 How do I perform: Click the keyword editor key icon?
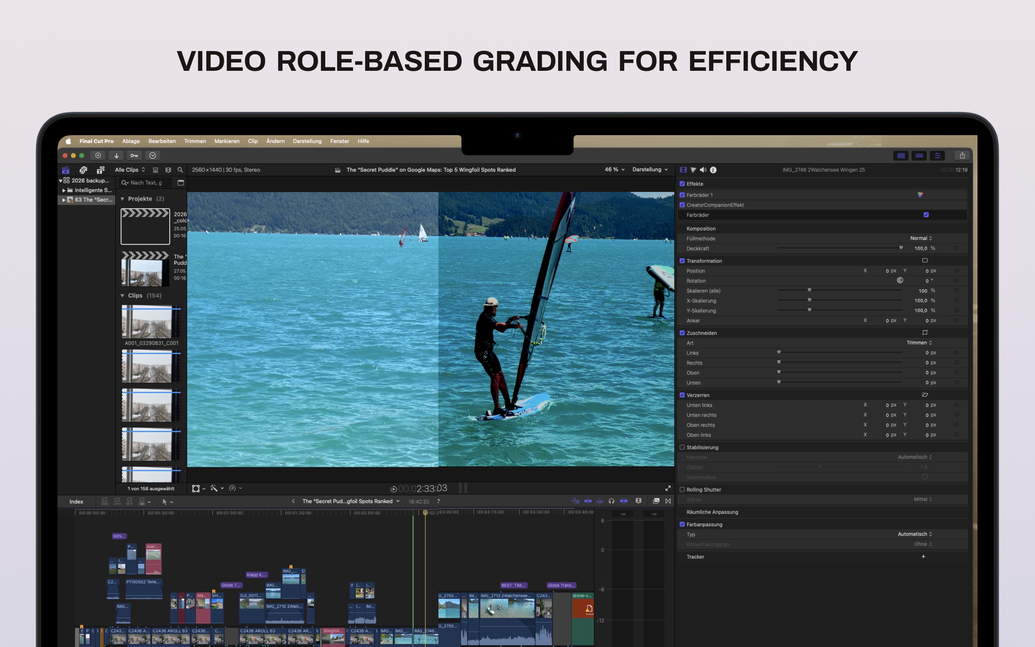click(134, 156)
